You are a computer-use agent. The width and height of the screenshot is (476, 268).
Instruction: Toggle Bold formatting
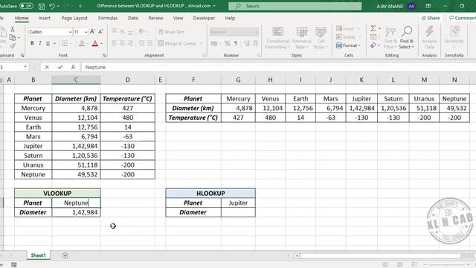pyautogui.click(x=32, y=43)
